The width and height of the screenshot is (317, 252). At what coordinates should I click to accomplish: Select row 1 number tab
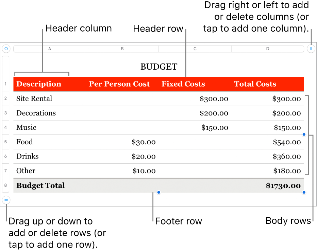tap(6, 84)
